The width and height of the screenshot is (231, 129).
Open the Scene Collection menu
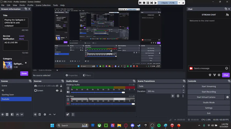(43, 5)
